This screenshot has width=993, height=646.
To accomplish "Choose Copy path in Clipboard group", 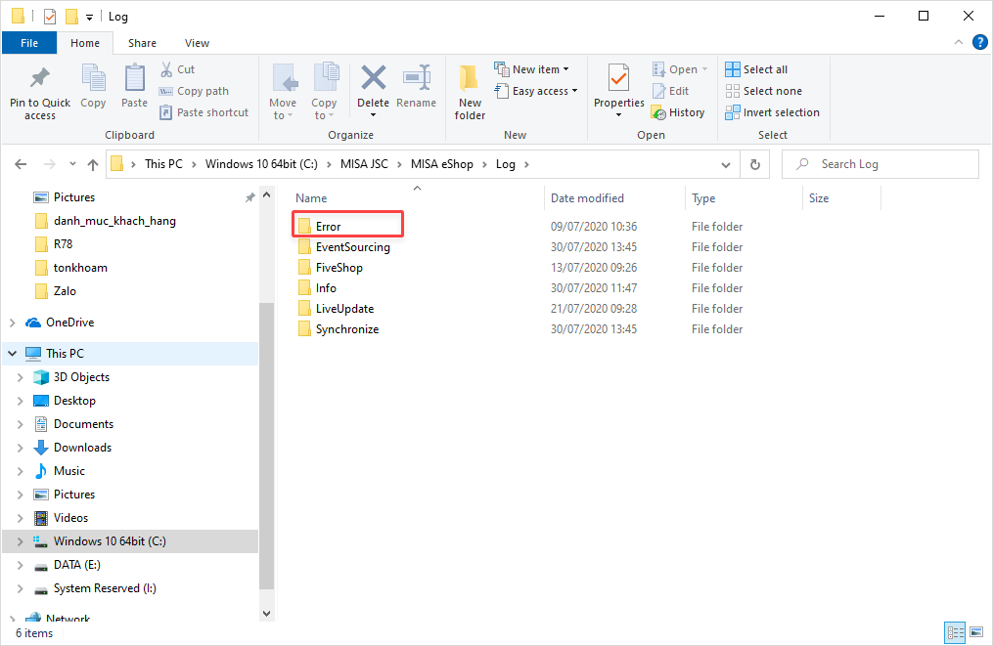I will coord(194,91).
